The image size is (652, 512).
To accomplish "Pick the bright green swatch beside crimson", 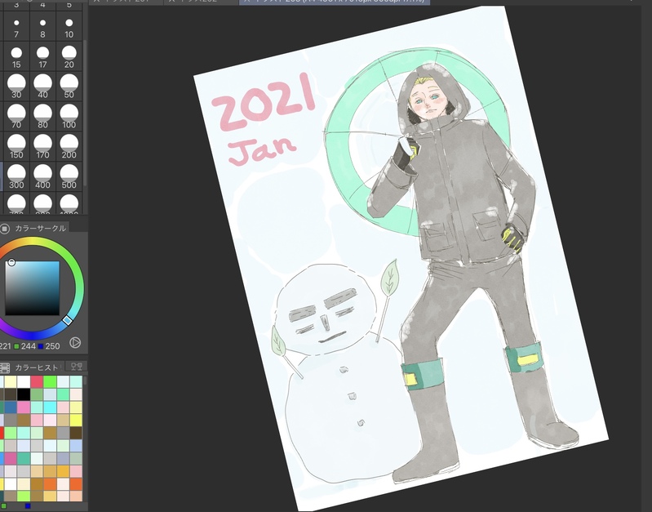I will click(50, 381).
